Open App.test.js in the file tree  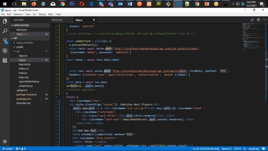(24, 64)
